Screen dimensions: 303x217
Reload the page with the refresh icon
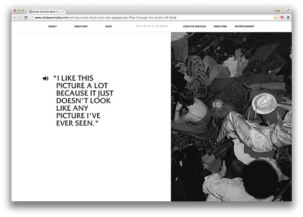25,18
